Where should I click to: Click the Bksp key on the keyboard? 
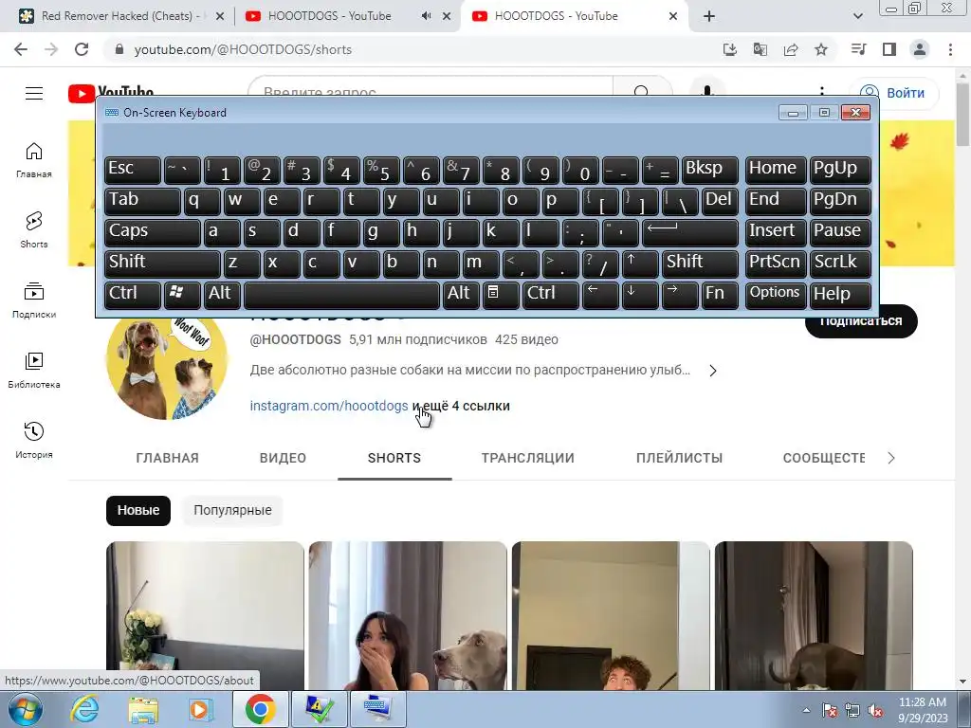coord(709,169)
